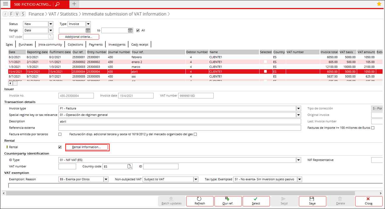The width and height of the screenshot is (385, 209).
Task: Toggle Selected checkbox for enero 2 row
Action: pos(265,62)
